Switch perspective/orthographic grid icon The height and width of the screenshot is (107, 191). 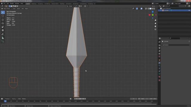coord(155,29)
